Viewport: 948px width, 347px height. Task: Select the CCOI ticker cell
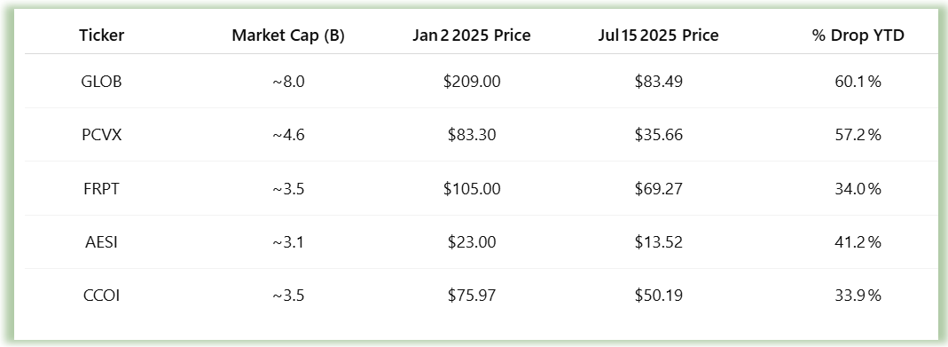(x=102, y=296)
